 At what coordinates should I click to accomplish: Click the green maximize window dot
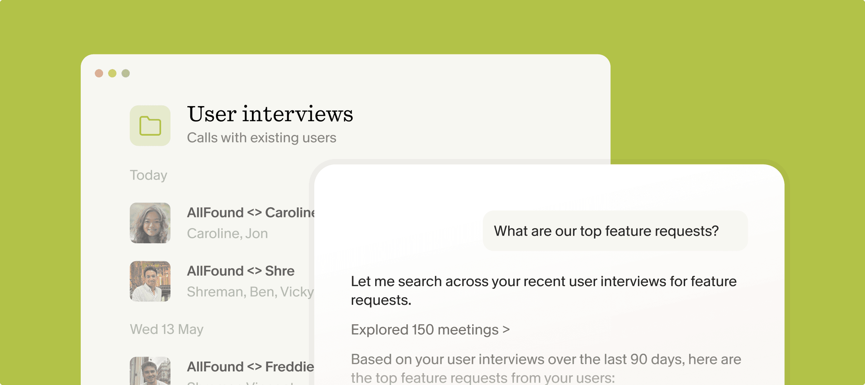click(x=126, y=73)
